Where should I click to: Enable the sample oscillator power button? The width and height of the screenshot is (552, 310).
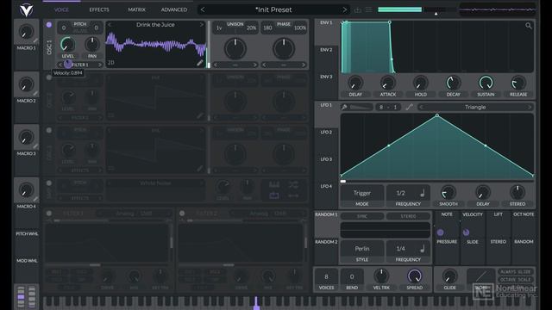click(x=49, y=183)
